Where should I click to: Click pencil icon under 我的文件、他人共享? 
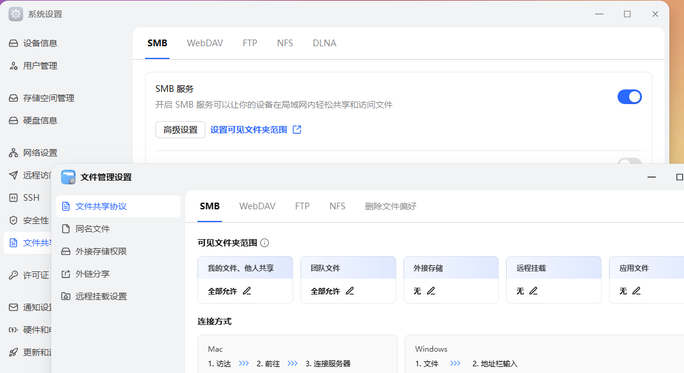[x=247, y=291]
